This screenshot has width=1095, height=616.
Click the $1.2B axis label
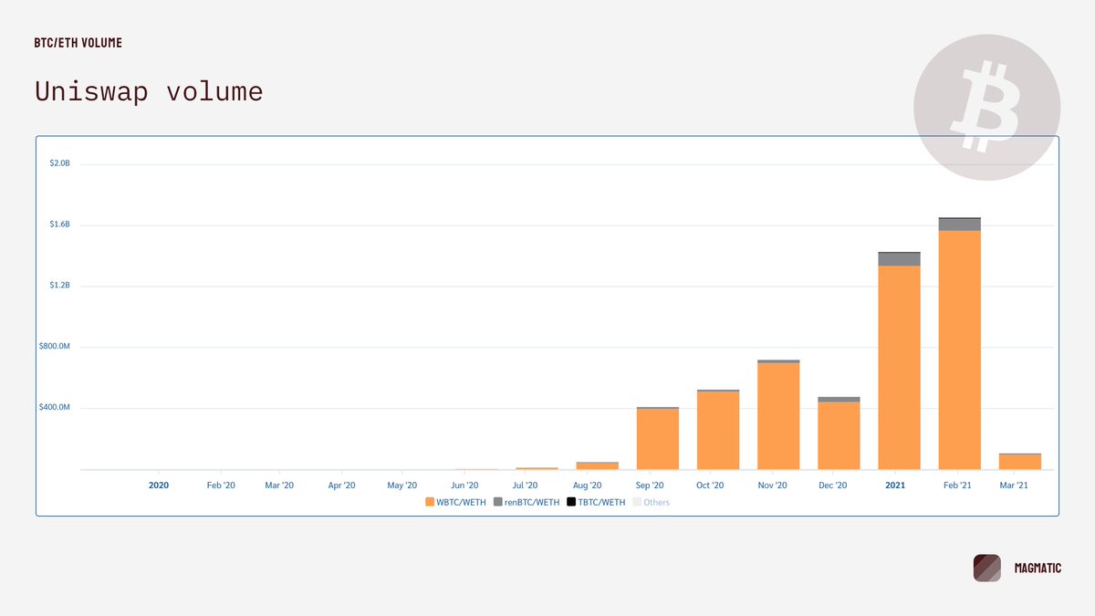click(x=60, y=286)
